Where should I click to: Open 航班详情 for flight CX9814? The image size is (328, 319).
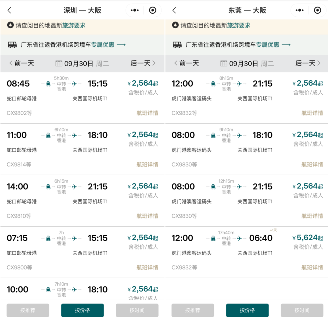pyautogui.click(x=148, y=164)
